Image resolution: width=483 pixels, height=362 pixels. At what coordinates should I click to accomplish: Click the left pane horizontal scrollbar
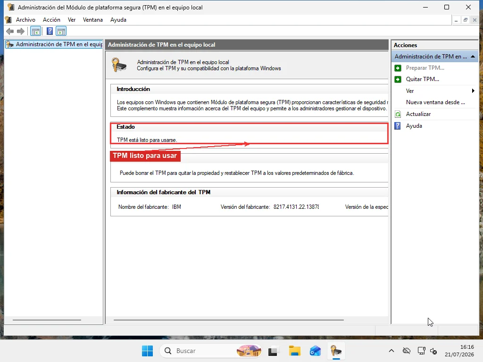point(47,320)
